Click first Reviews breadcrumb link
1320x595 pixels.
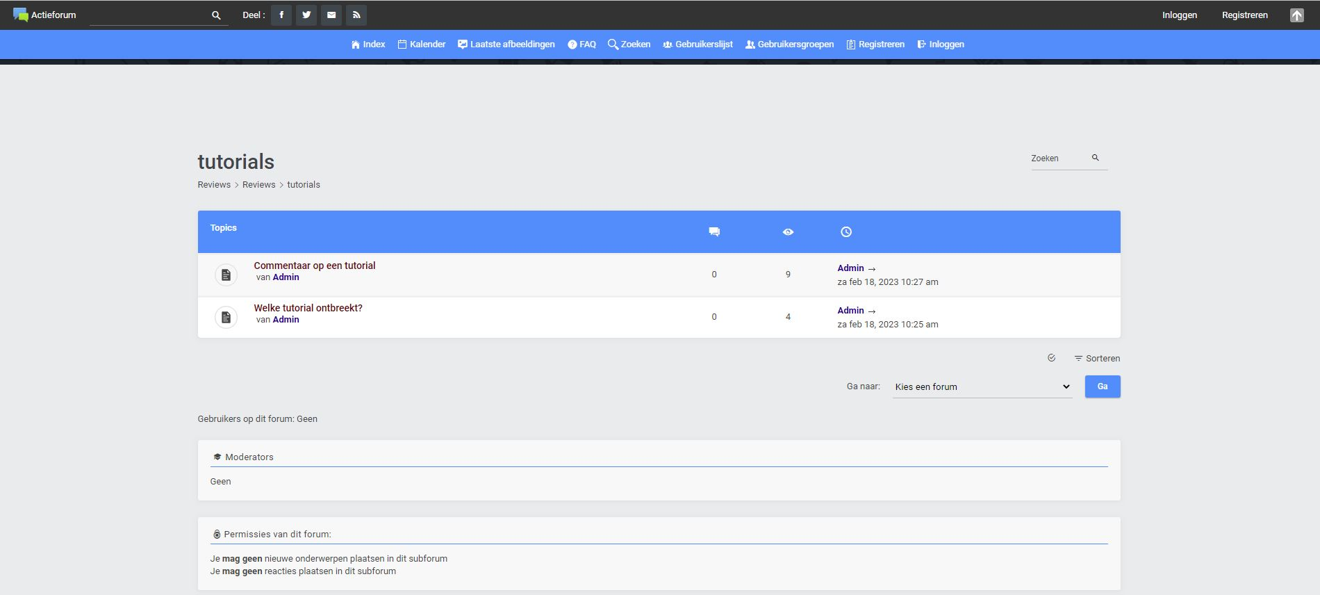[x=214, y=185]
